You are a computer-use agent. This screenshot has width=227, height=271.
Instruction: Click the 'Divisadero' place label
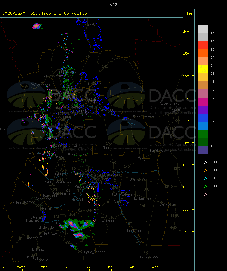point(78,154)
